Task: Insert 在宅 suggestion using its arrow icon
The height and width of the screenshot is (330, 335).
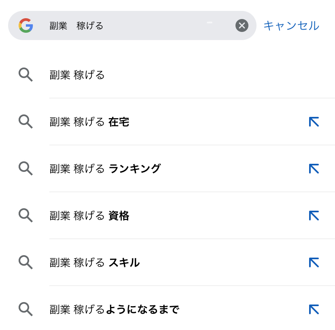Action: [x=314, y=122]
